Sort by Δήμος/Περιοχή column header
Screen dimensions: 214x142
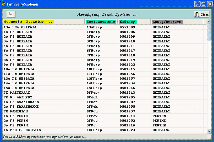(167, 22)
